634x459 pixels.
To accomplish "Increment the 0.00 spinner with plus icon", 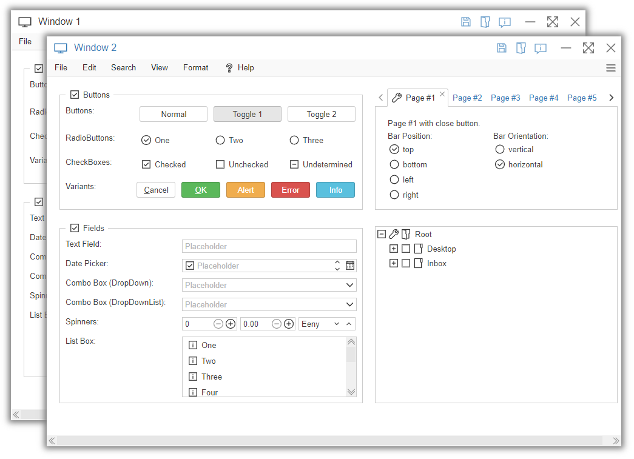I will 289,324.
